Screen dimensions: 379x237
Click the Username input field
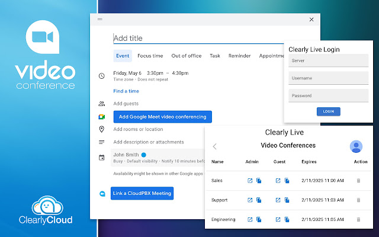click(x=328, y=78)
